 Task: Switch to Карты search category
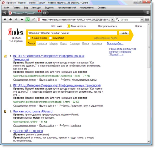(x=64, y=44)
